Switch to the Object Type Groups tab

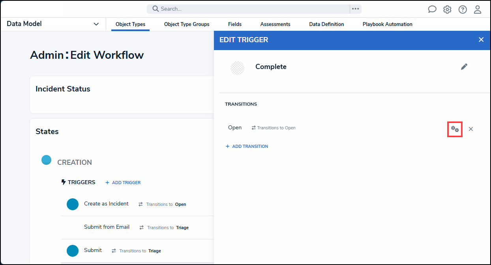187,24
